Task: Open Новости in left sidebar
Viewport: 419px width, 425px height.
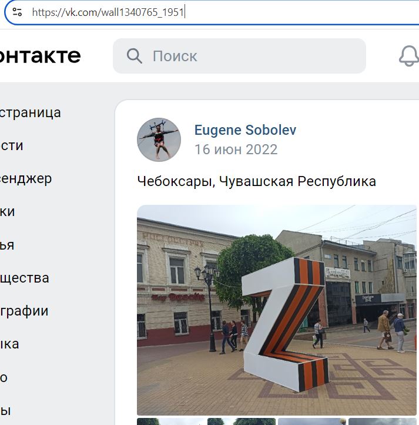Action: click(x=12, y=145)
